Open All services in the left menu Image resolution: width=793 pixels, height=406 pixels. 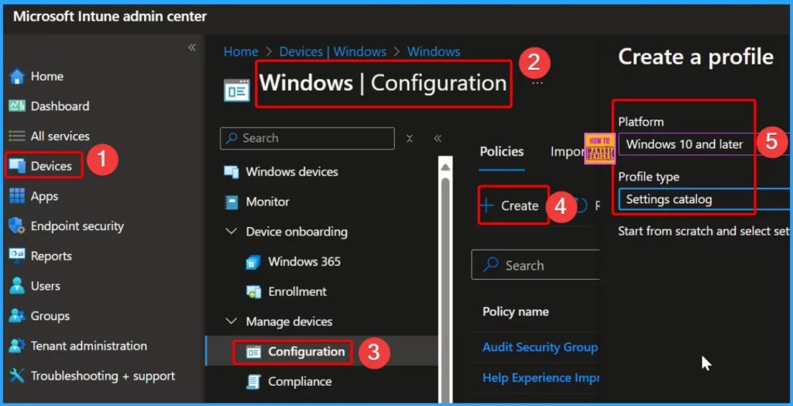coord(60,136)
